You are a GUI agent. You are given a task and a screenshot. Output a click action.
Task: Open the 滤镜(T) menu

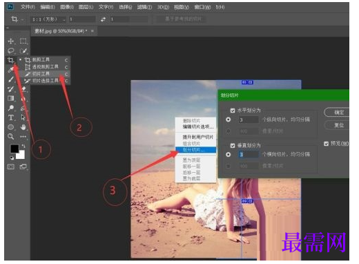click(x=144, y=7)
